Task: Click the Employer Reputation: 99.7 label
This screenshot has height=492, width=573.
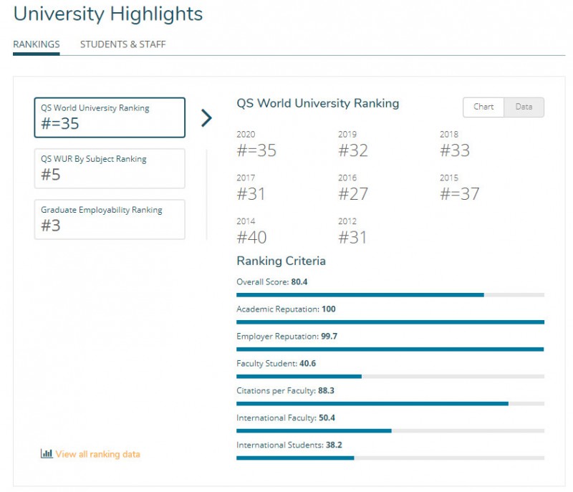Action: click(x=287, y=336)
